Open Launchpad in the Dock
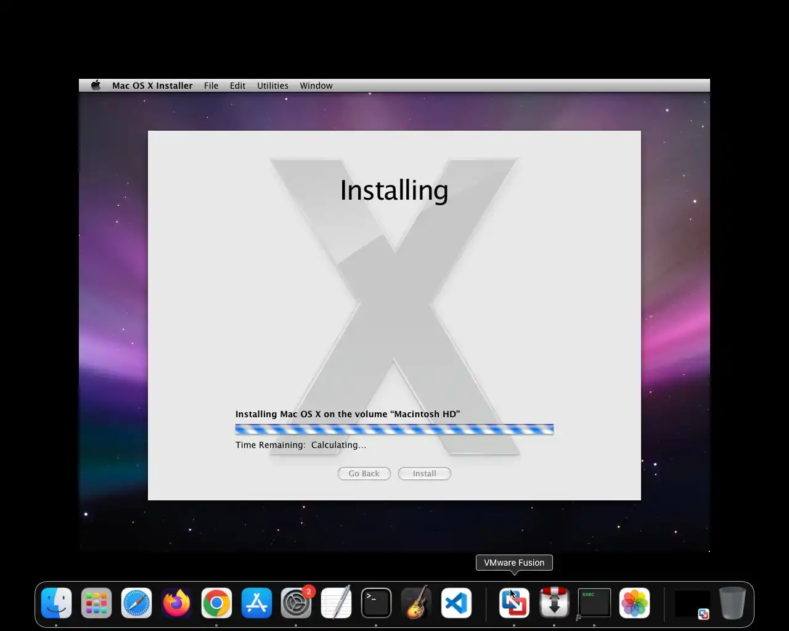Screen dimensions: 789x631 point(96,603)
